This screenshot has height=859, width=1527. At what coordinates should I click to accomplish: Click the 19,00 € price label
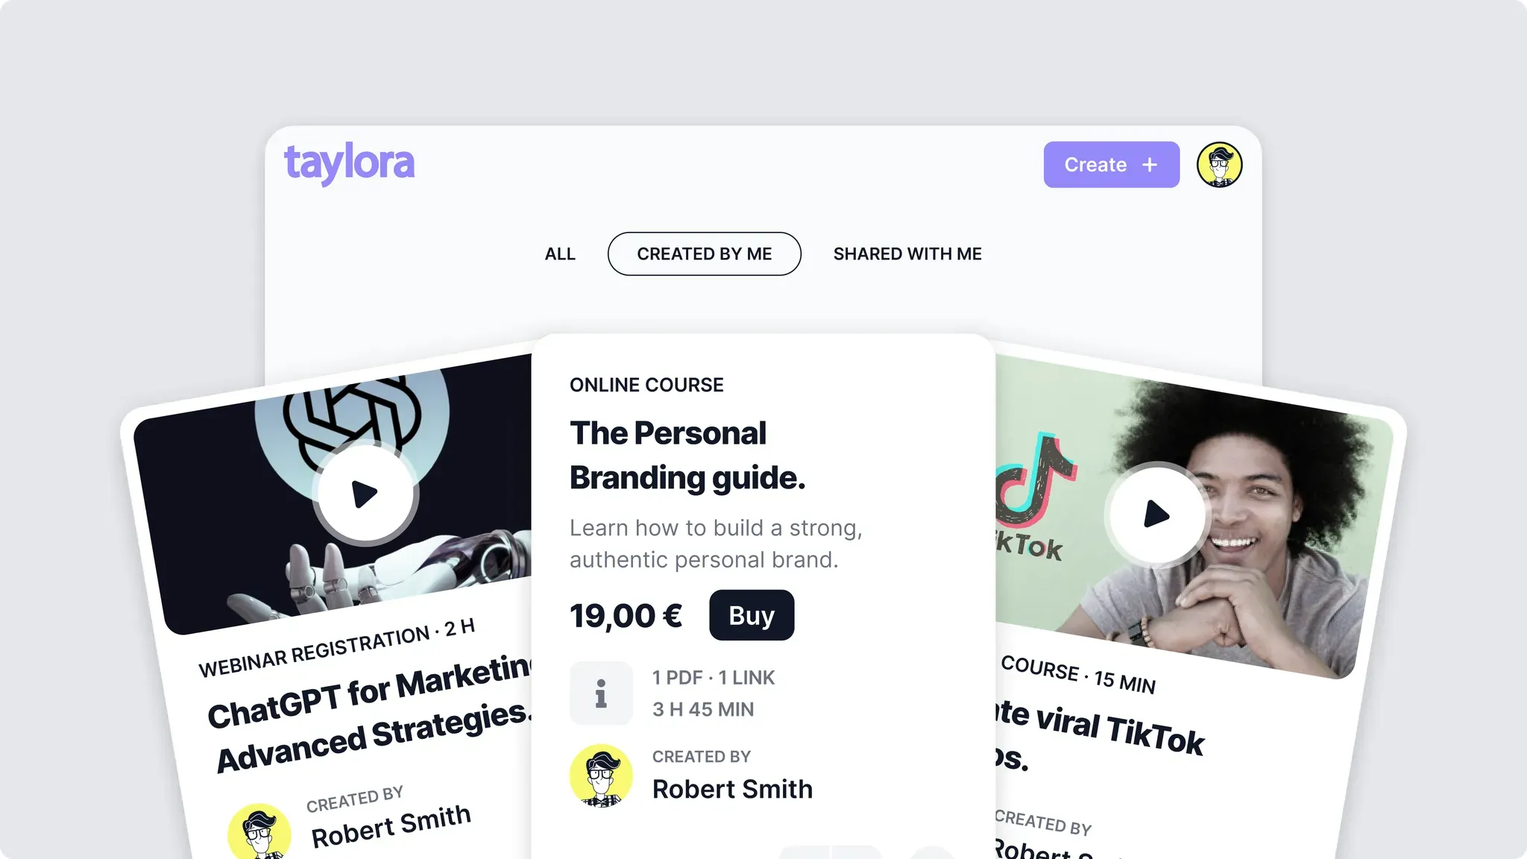(626, 616)
